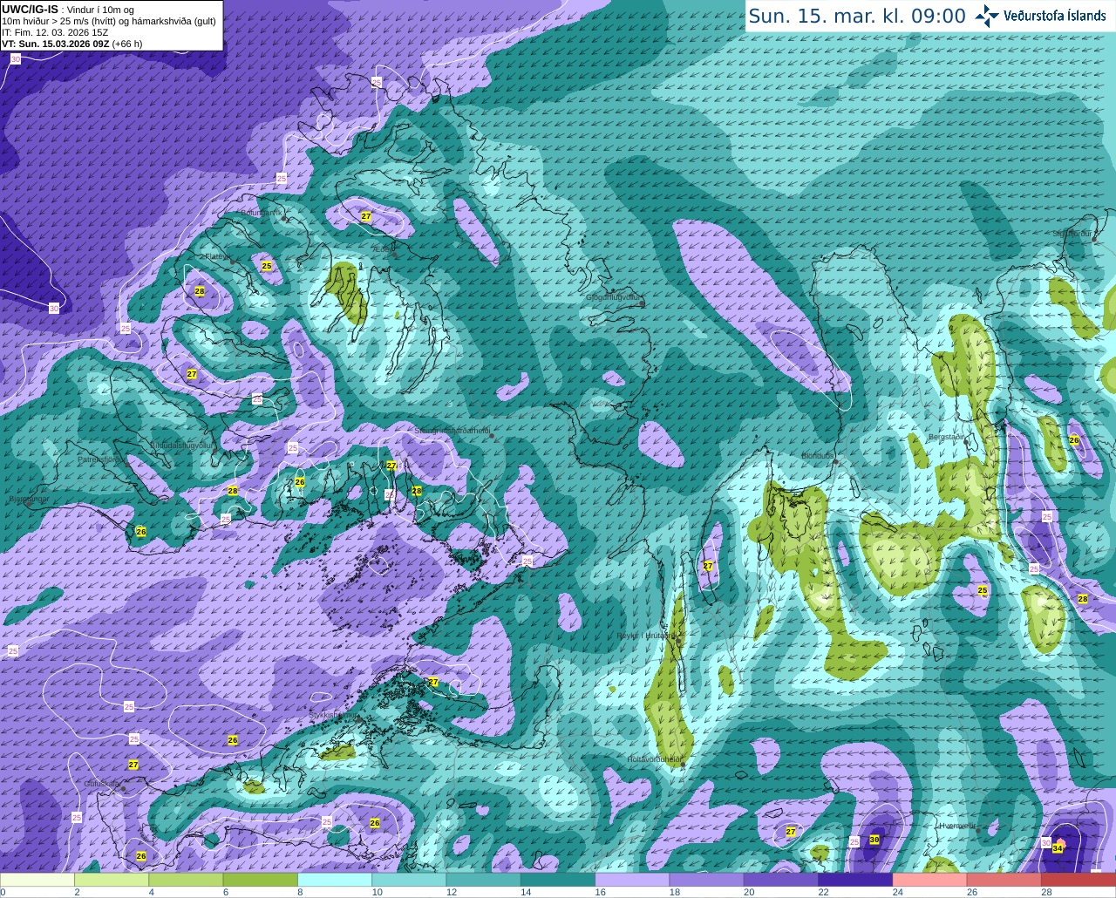The height and width of the screenshot is (898, 1116).
Task: Select the lavender 16–18 m/s legend swatch
Action: [x=632, y=880]
